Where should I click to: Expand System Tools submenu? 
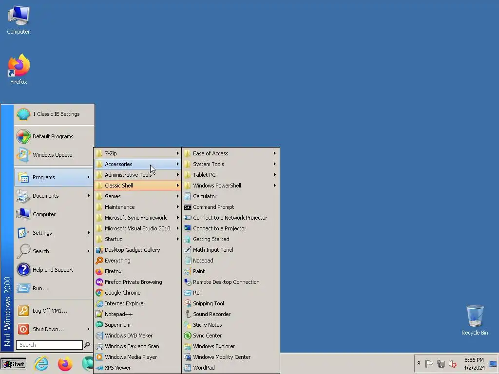tap(230, 164)
